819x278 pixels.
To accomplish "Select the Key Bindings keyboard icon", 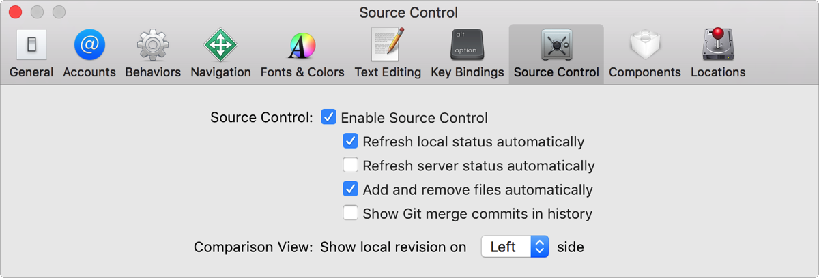I will tap(468, 46).
